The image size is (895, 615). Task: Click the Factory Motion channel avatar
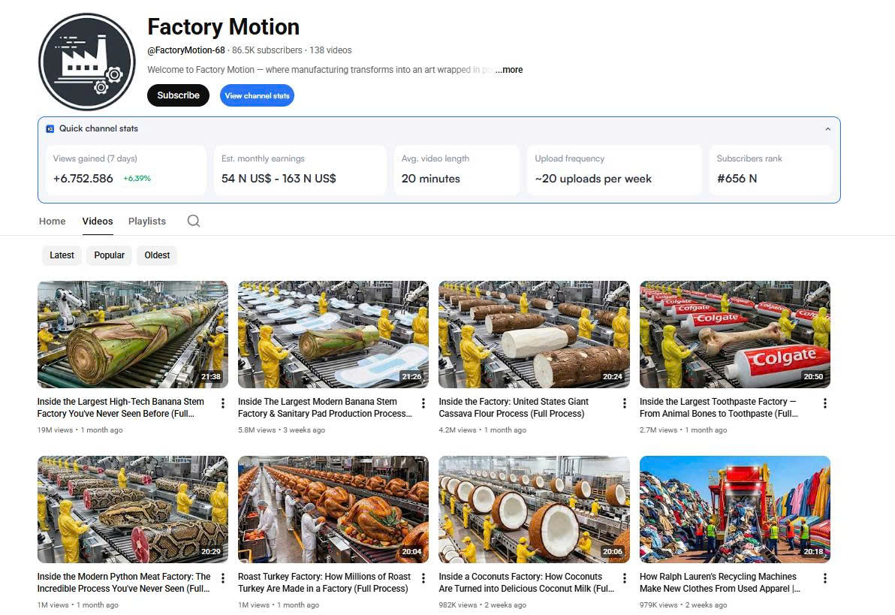[86, 62]
